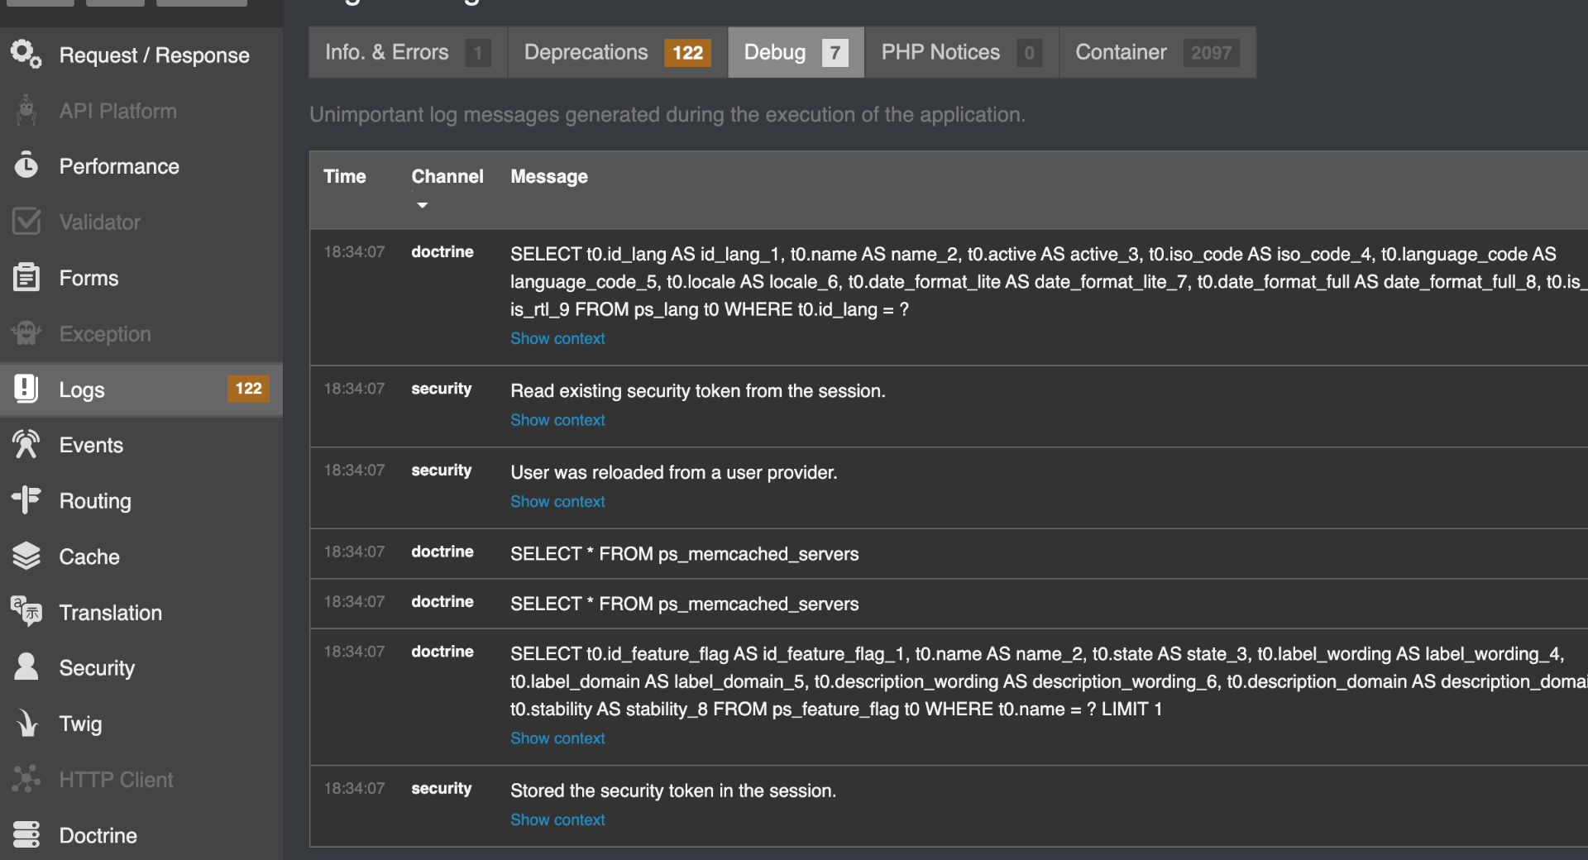Screen dimensions: 1588x860
Task: Show context for ps_feature_flag query
Action: [x=557, y=738]
